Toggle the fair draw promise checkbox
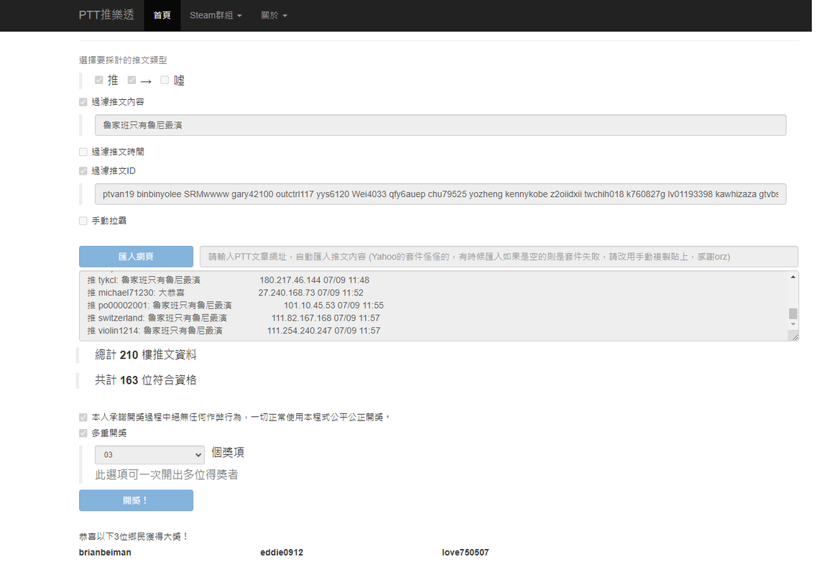 click(x=83, y=417)
